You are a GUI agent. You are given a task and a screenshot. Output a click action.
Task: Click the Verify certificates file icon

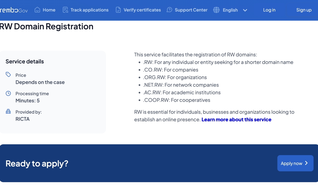[118, 10]
